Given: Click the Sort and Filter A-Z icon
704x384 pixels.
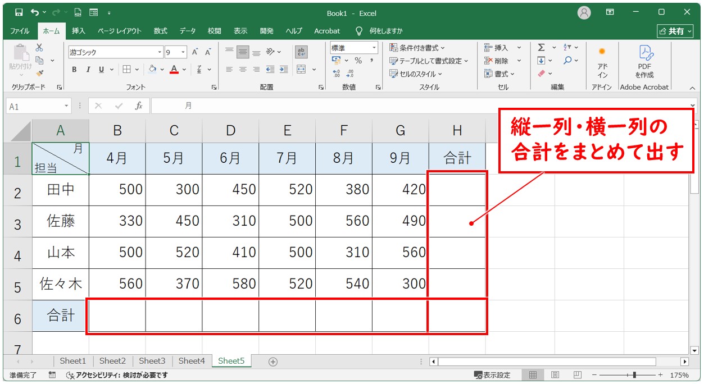Looking at the screenshot, I should 567,48.
